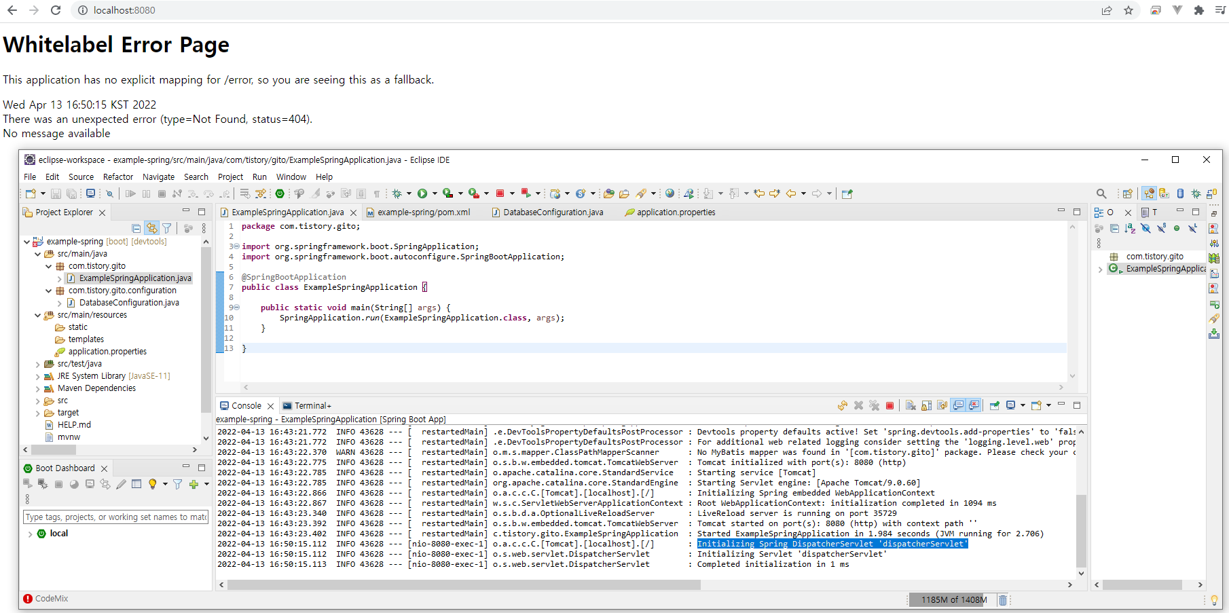Click the Spring Boot dashboard power icon
1229x613 pixels.
[x=280, y=194]
